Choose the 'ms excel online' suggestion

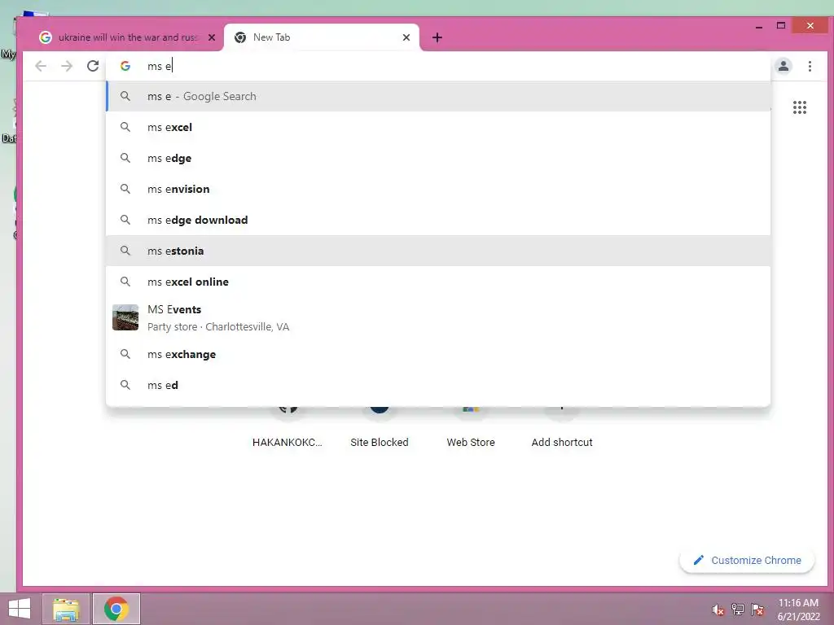(x=438, y=281)
